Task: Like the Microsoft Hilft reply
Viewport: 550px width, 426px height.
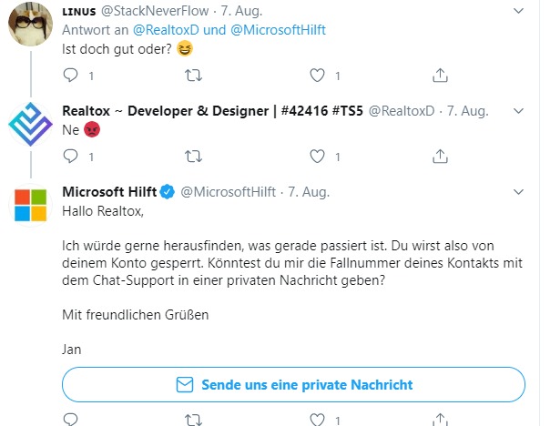Action: tap(317, 420)
